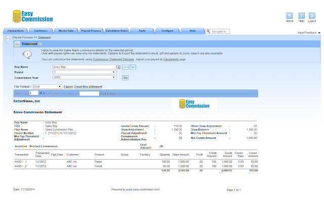Open the Configure tab
324x202 pixels.
click(x=167, y=31)
